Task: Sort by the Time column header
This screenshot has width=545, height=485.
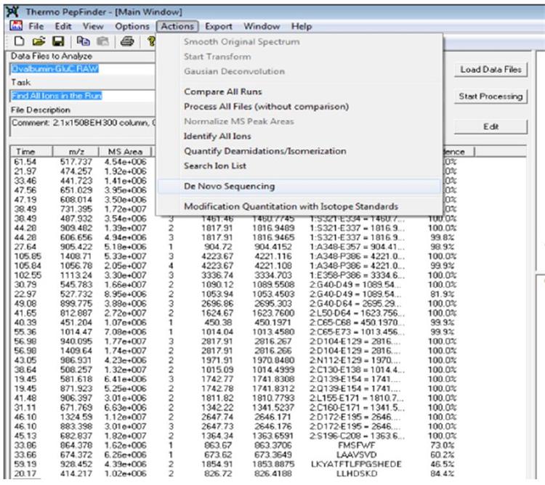Action: pos(31,152)
